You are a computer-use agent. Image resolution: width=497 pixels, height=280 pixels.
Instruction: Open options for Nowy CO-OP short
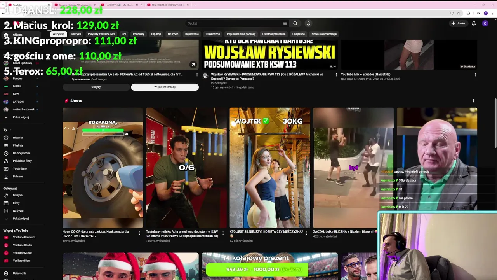(139, 233)
